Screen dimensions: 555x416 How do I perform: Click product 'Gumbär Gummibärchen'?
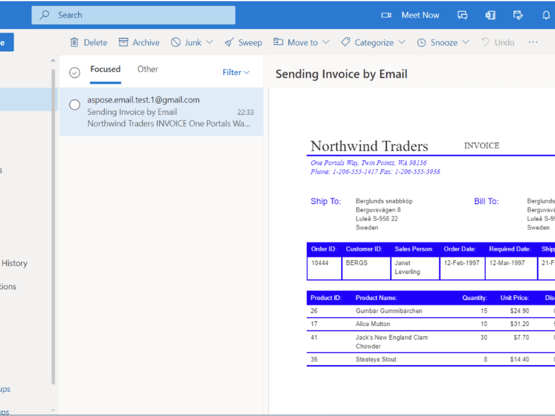pos(389,311)
